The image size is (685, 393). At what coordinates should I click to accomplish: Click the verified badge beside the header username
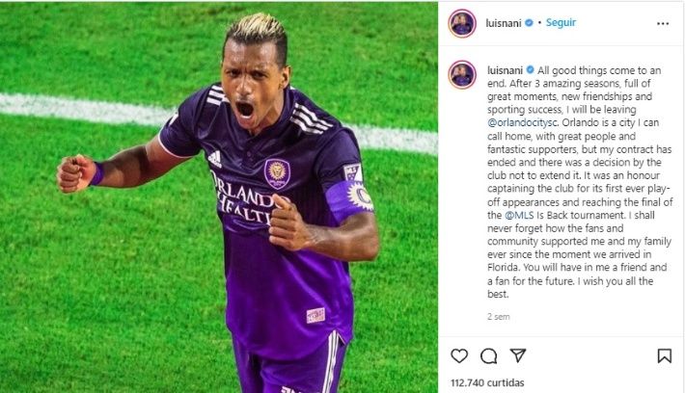pos(529,23)
